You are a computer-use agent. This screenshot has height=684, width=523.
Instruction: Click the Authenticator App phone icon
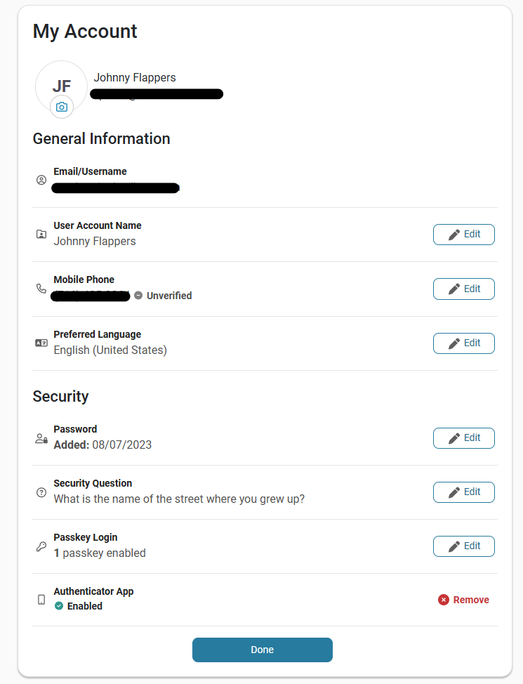[41, 600]
